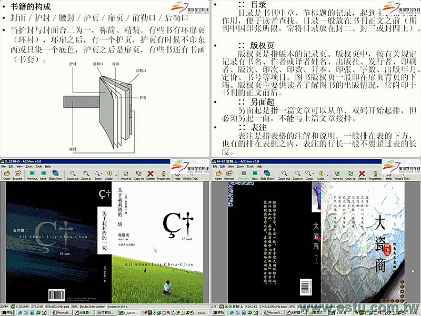Open File menu in S_521845 window
This screenshot has height=316, width=421.
[4, 166]
